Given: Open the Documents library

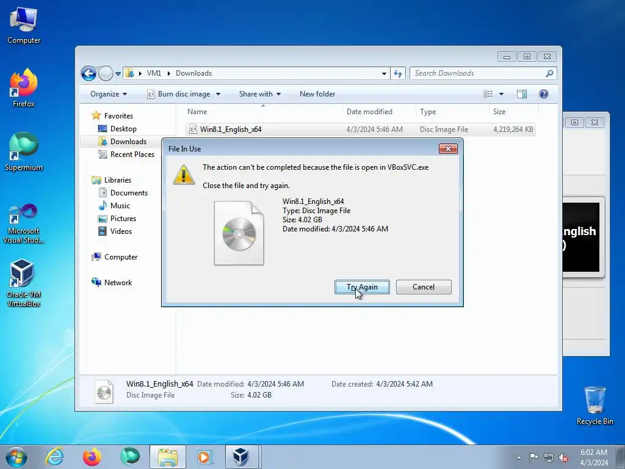Looking at the screenshot, I should click(x=129, y=192).
